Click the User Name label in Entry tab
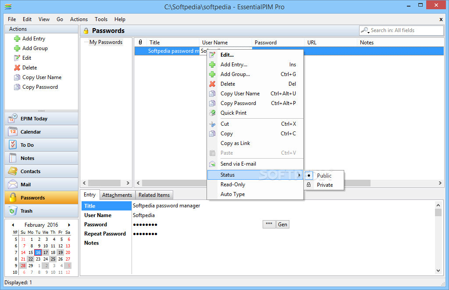449x290 pixels. tap(98, 215)
